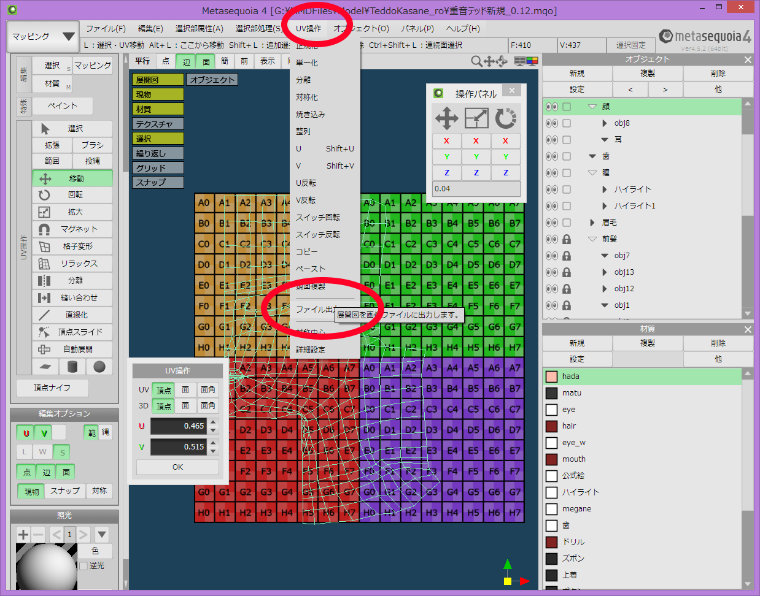Choose スイッチ回転 from UV操作 menu
The height and width of the screenshot is (596, 760).
318,218
